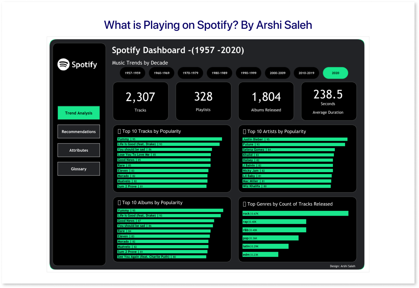Select the rap genre bar

point(274,222)
